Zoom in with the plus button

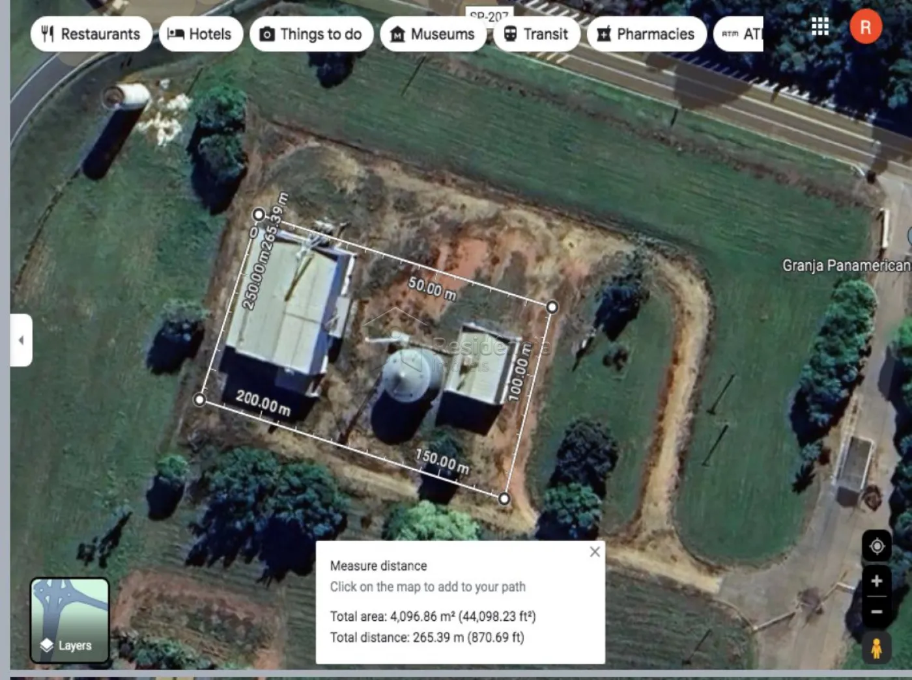(877, 581)
